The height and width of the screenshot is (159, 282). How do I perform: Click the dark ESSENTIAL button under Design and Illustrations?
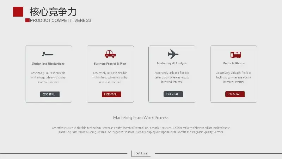pyautogui.click(x=50, y=94)
